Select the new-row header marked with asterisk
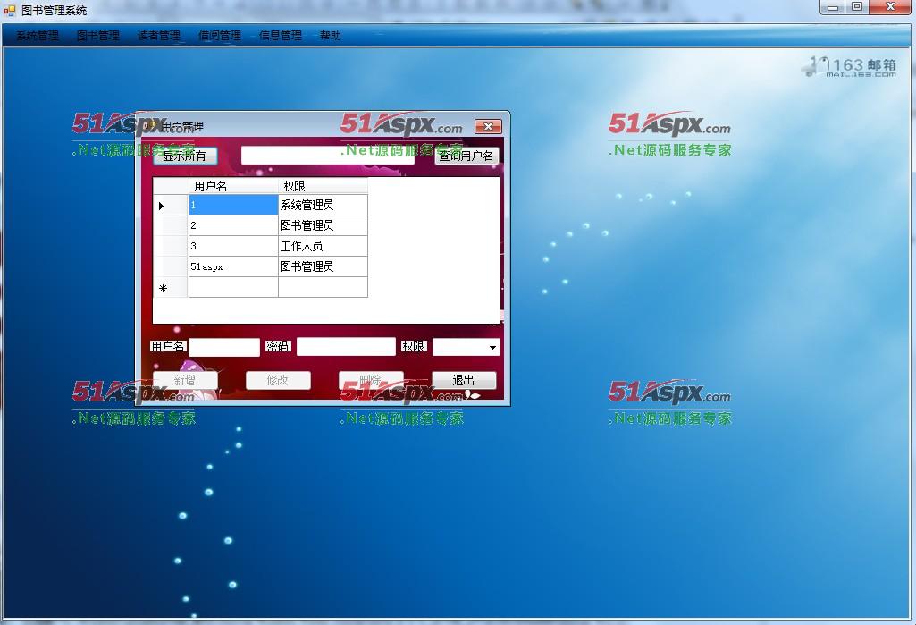Screen dimensions: 916x625 [171, 288]
